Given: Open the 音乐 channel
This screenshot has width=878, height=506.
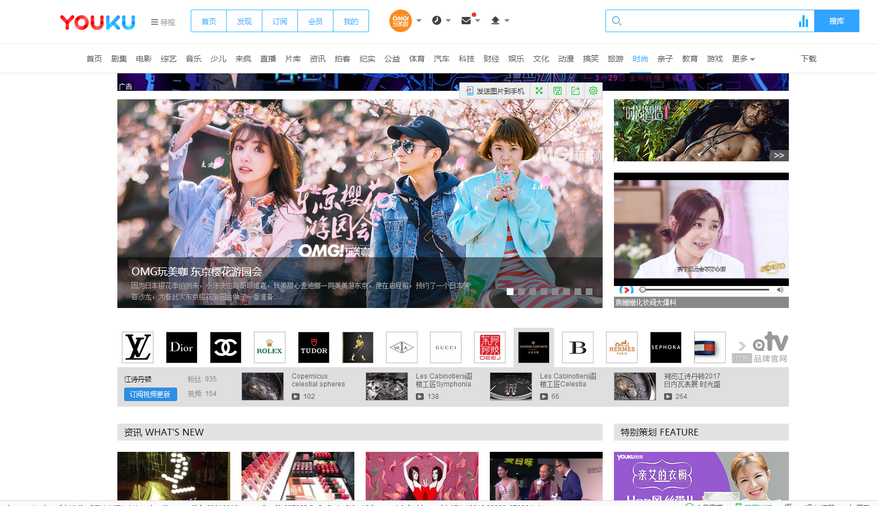Looking at the screenshot, I should [x=194, y=59].
